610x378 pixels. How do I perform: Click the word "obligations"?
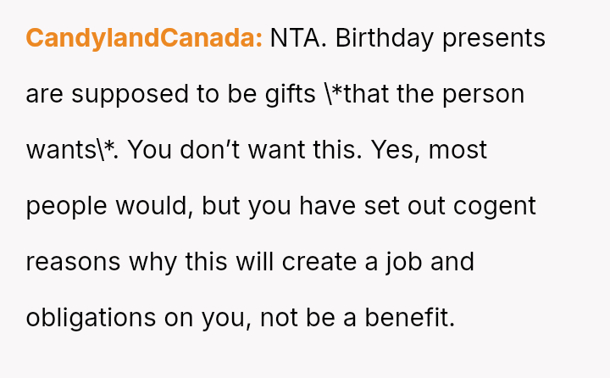click(x=93, y=319)
